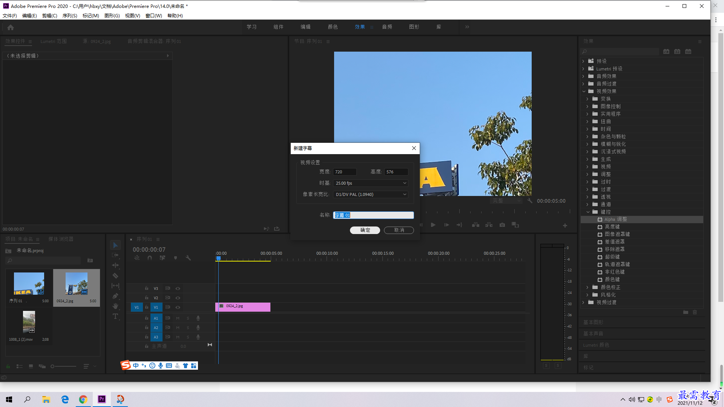This screenshot has width=724, height=407.
Task: Toggle timeline snap magnet icon
Action: (150, 258)
